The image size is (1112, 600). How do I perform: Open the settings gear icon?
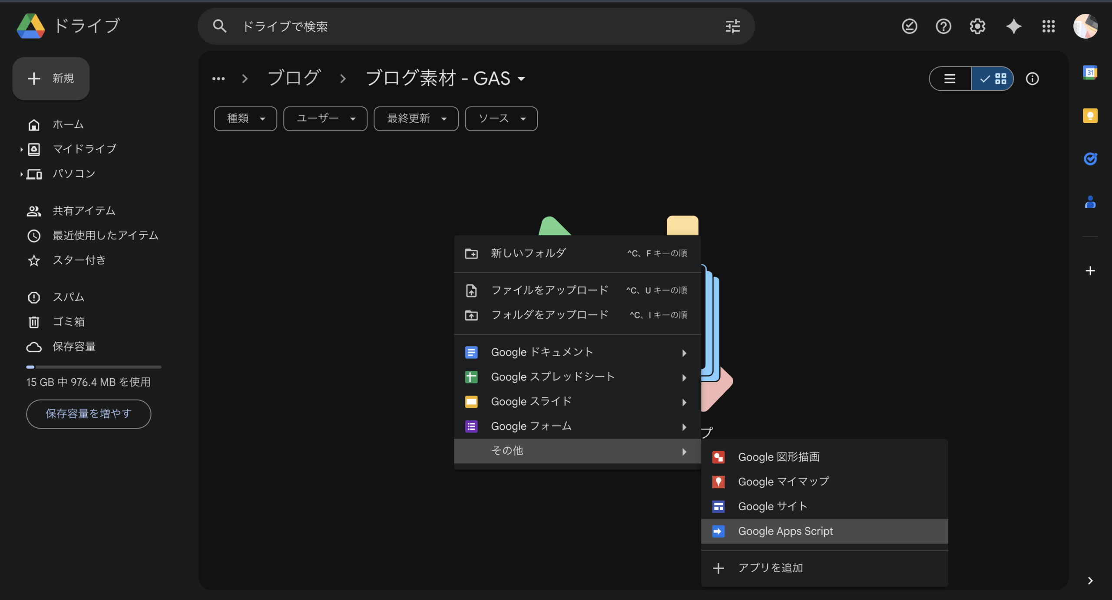tap(977, 26)
